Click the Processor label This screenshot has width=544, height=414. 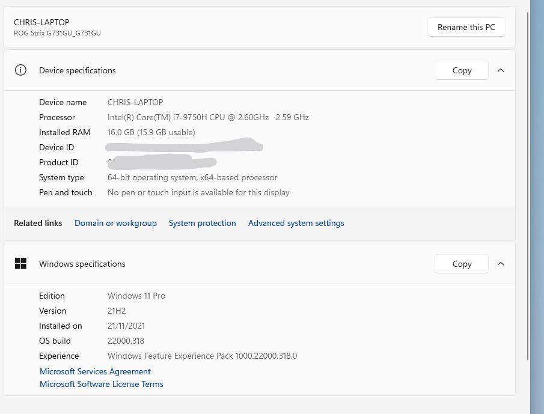[x=57, y=117]
